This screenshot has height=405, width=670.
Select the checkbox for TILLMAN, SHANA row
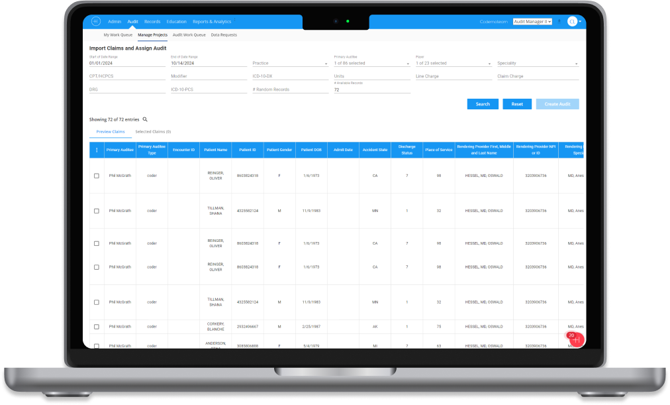97,210
